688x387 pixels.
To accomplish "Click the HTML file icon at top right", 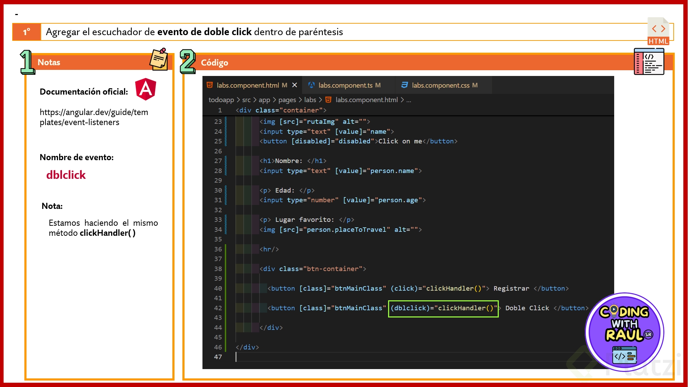I will (658, 32).
